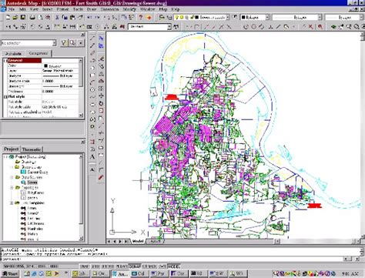365x278 pixels.
Task: Click the Print icon in the toolbar
Action: coord(32,17)
